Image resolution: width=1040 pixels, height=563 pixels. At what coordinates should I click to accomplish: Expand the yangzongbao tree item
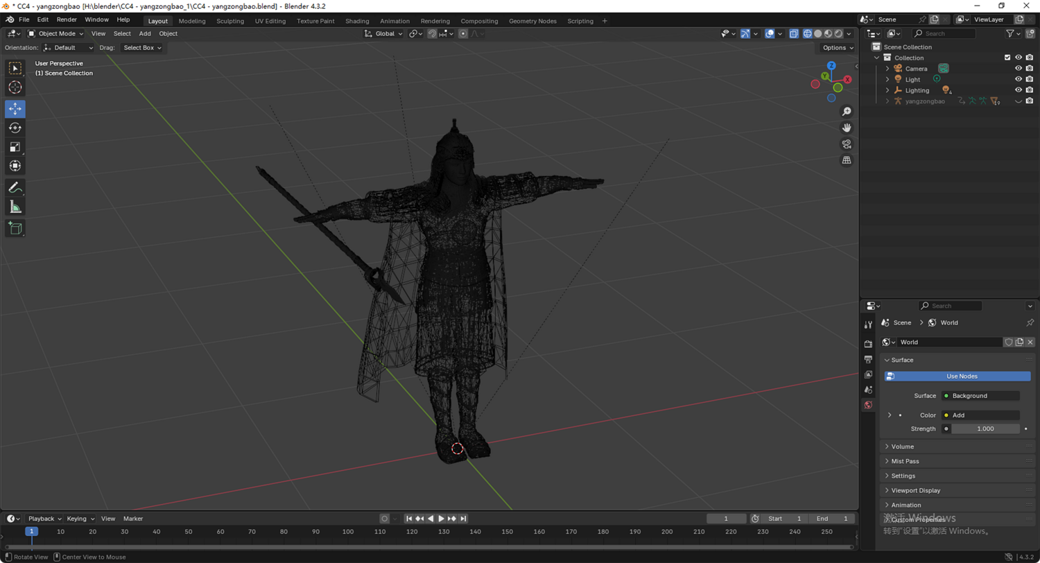pos(887,101)
